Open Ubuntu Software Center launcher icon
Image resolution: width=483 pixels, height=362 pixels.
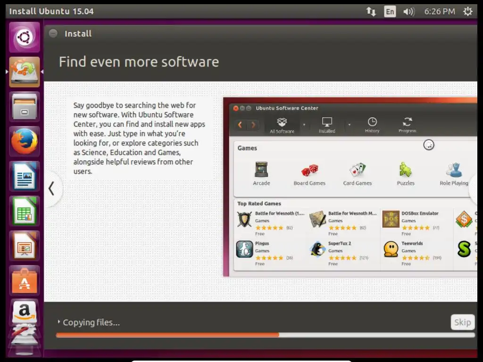(25, 280)
